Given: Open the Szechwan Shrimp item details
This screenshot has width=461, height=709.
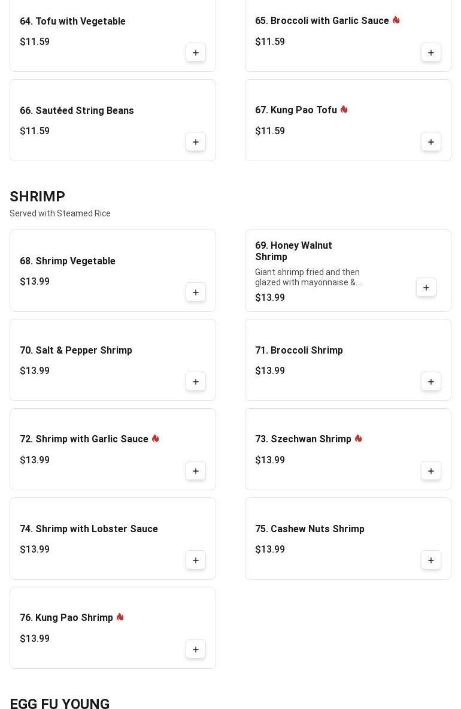Looking at the screenshot, I should coord(303,439).
